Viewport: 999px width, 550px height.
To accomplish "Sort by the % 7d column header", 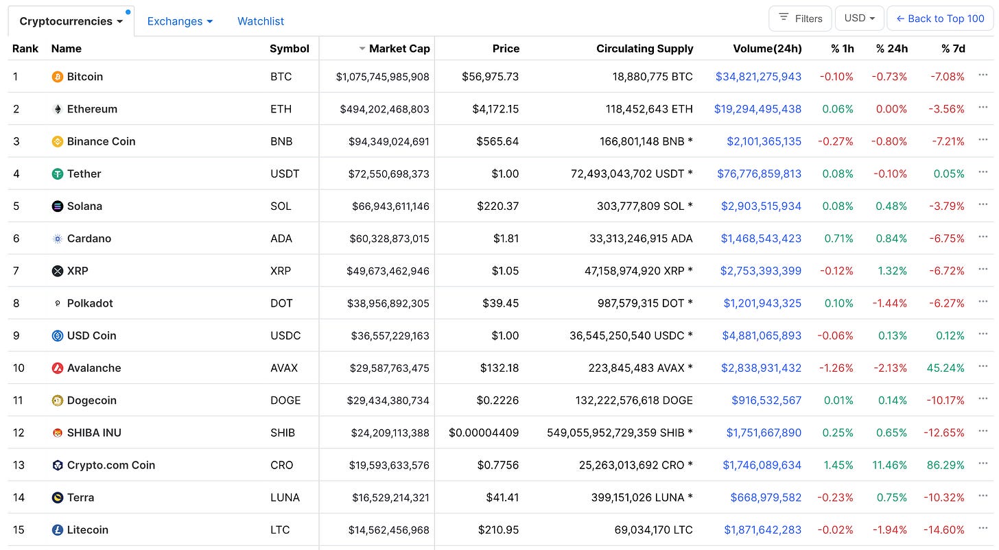I will (953, 49).
